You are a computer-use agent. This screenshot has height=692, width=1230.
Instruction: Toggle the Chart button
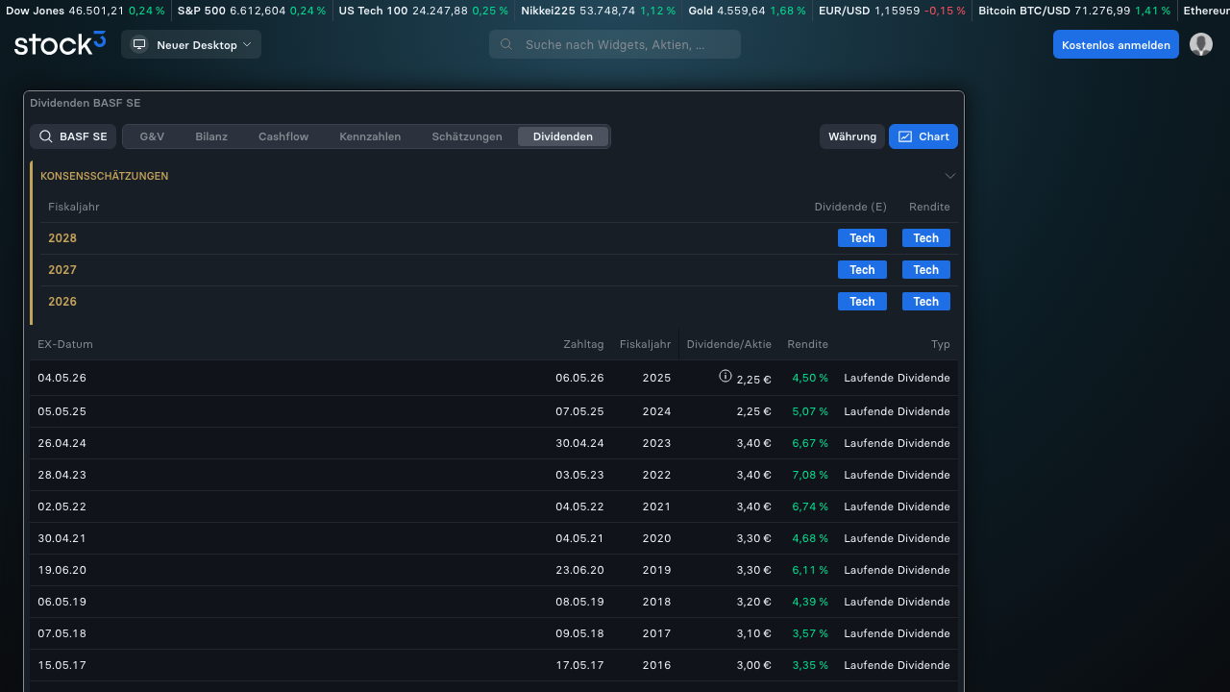(x=923, y=136)
